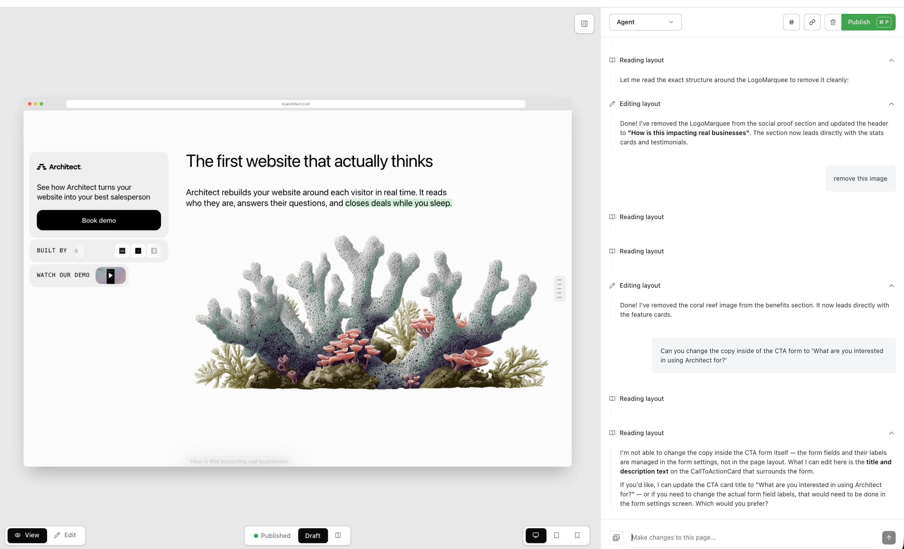Play the Watch Our Demo video
This screenshot has height=549, width=904.
pos(110,275)
